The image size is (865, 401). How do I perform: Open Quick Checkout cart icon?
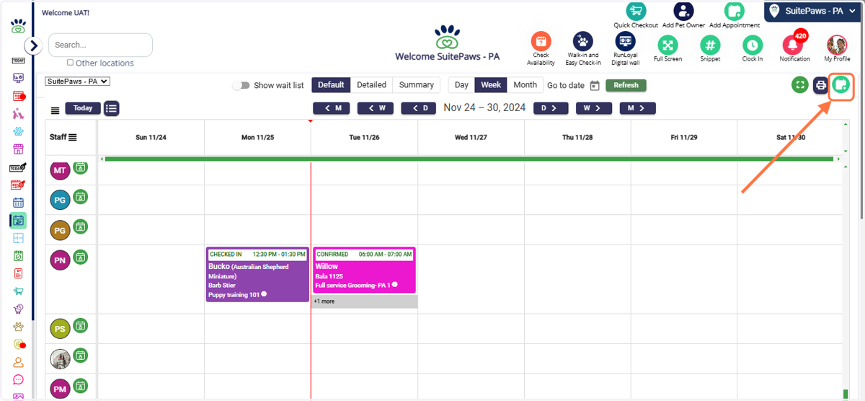[x=636, y=11]
